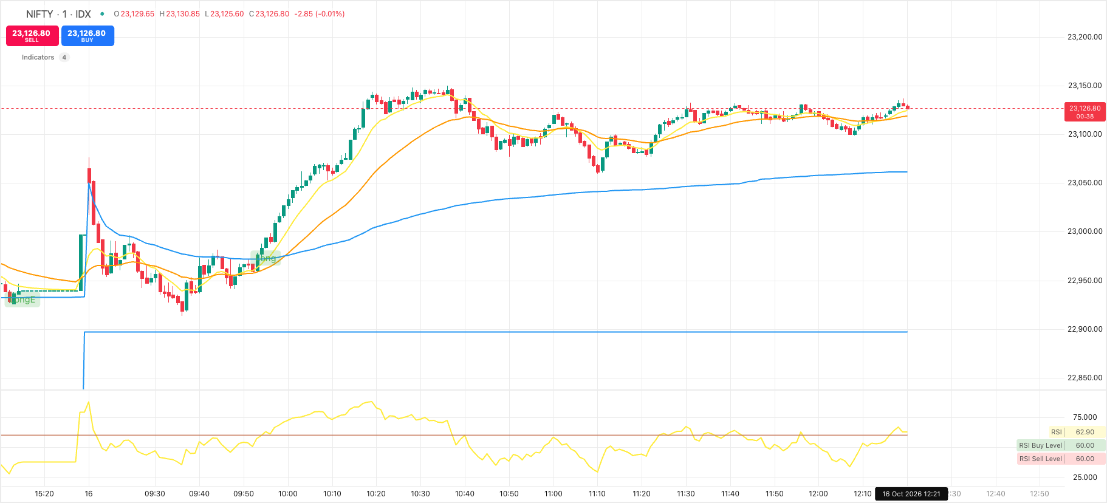This screenshot has width=1107, height=503.
Task: Click the 12:50 time axis label
Action: coord(1040,494)
